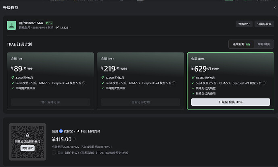Click 升级至 会员 Ultra button
The height and width of the screenshot is (167, 278).
pyautogui.click(x=230, y=102)
